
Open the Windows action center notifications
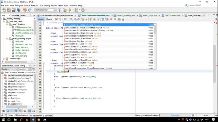(x=214, y=120)
